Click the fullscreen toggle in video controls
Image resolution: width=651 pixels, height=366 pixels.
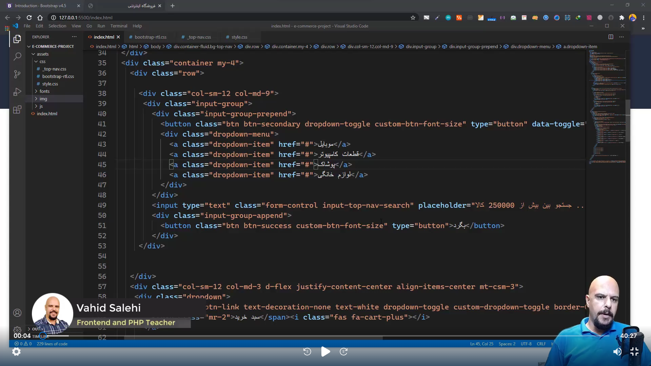point(635,352)
